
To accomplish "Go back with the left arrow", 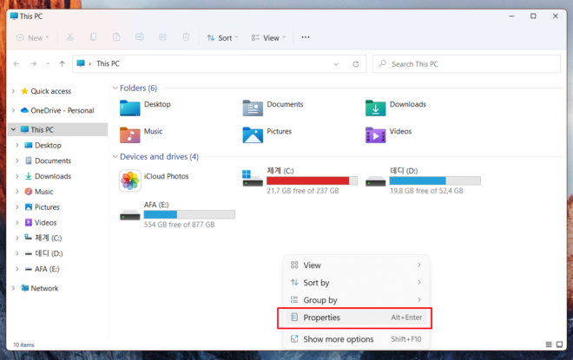I will 16,64.
